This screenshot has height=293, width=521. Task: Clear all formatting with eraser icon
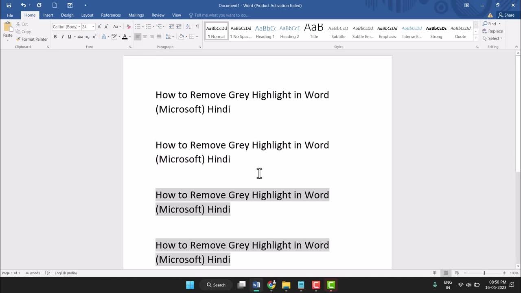(129, 26)
